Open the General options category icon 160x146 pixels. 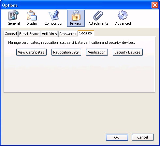14,16
